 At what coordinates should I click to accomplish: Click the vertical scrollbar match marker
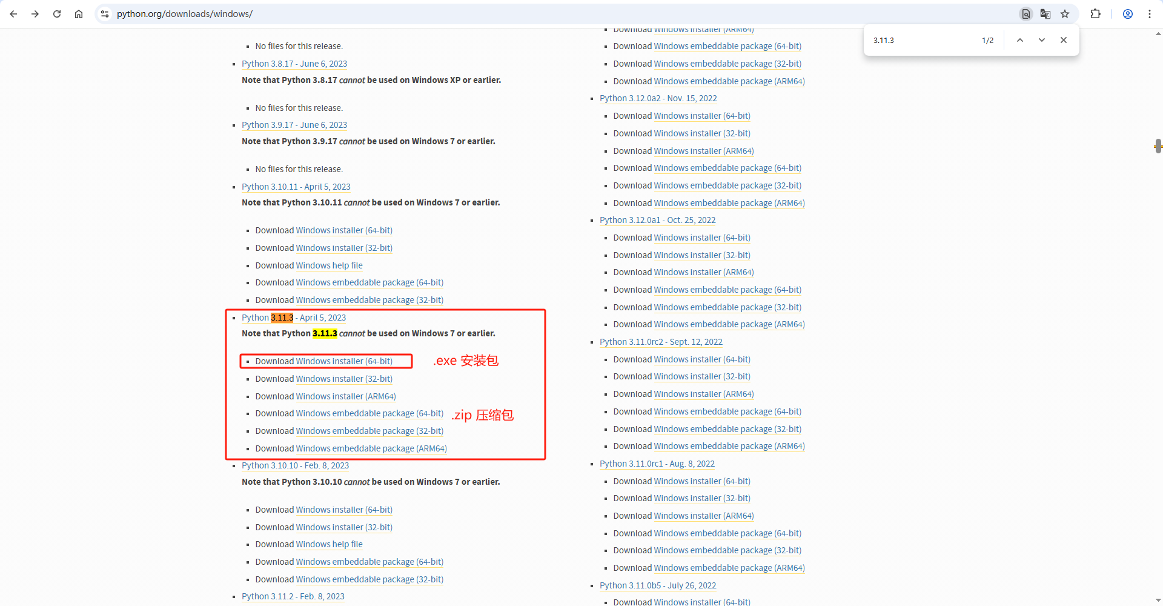coord(1158,146)
